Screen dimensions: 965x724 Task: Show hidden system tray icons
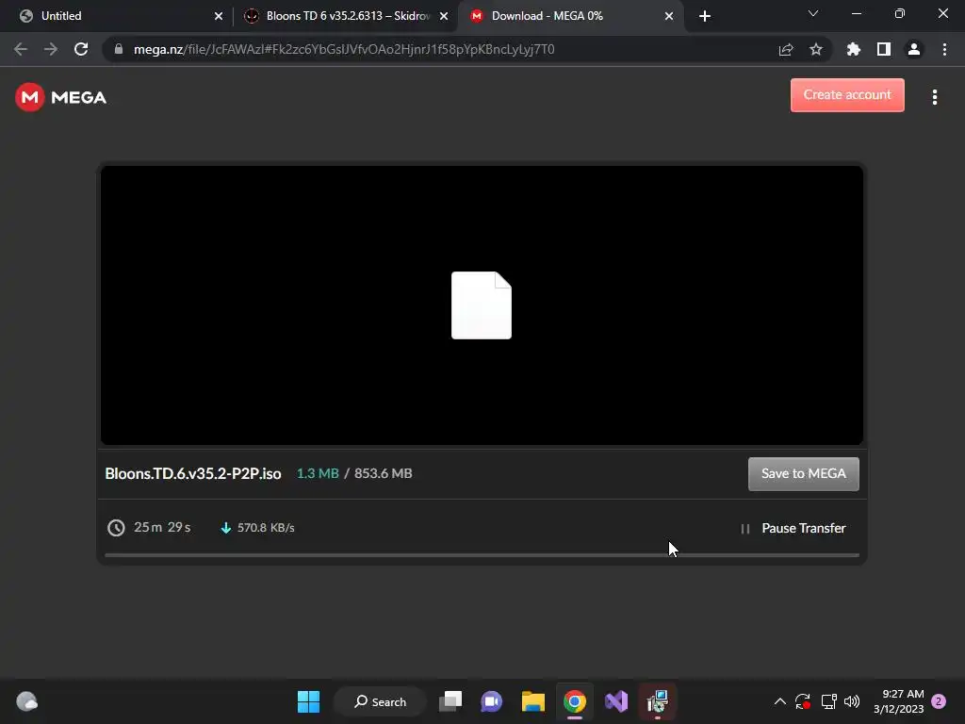coord(779,701)
